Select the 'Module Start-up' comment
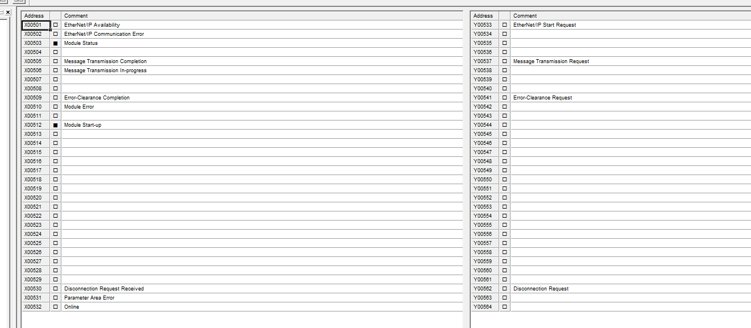The height and width of the screenshot is (328, 751). [82, 125]
